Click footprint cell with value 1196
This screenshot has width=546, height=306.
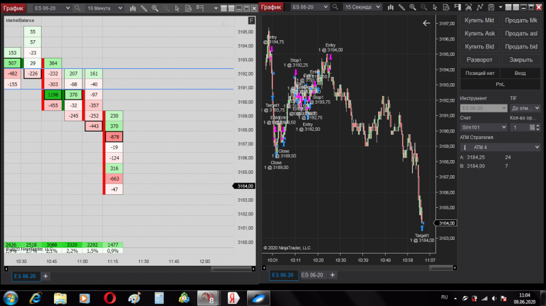(53, 95)
